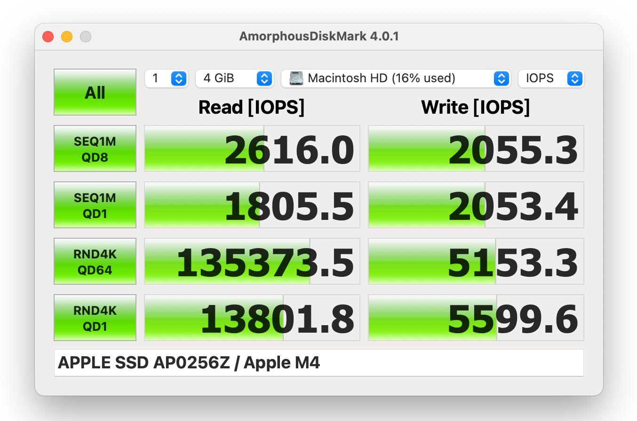Click the Read [IOPS] column header
The image size is (637, 421).
click(251, 107)
